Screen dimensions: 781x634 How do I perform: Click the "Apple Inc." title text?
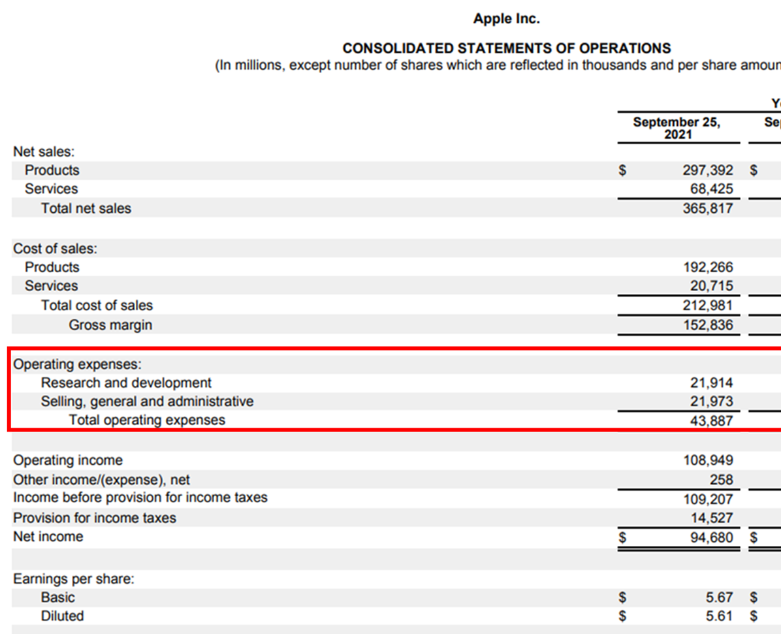click(506, 19)
